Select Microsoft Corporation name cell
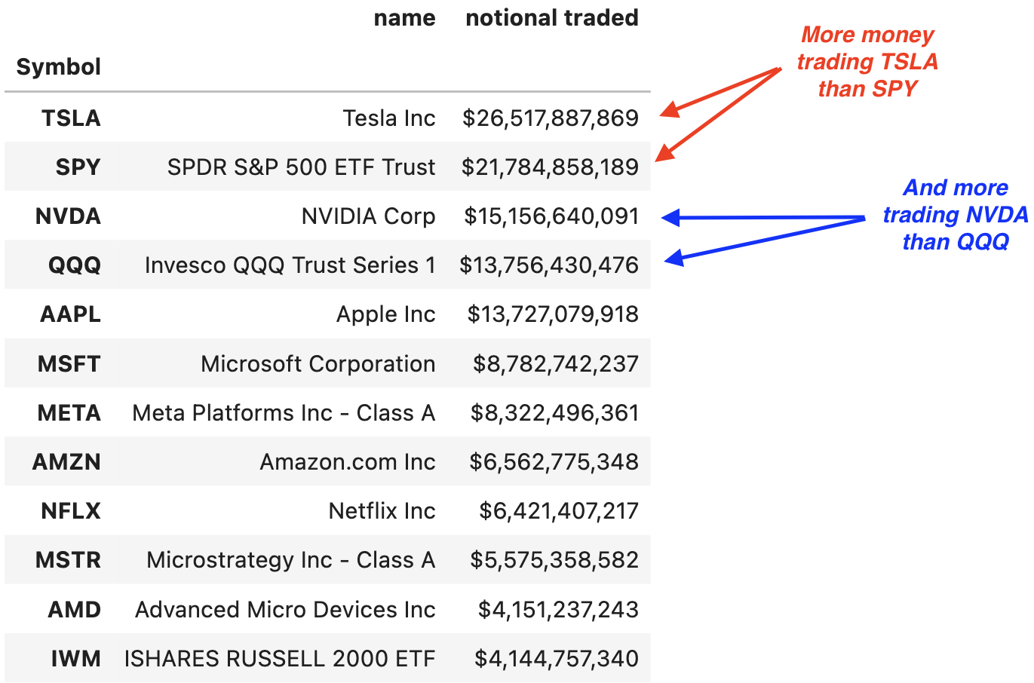Image resolution: width=1034 pixels, height=683 pixels. tap(318, 364)
